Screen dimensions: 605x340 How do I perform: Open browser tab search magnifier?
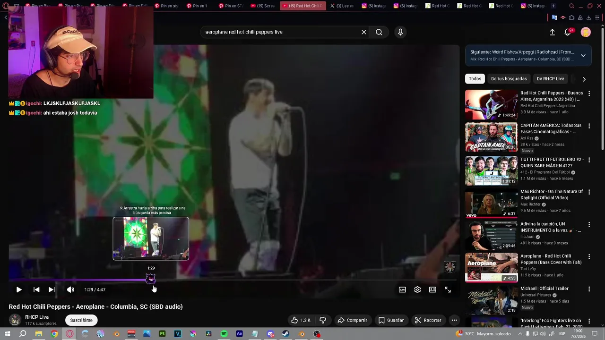[x=571, y=6]
